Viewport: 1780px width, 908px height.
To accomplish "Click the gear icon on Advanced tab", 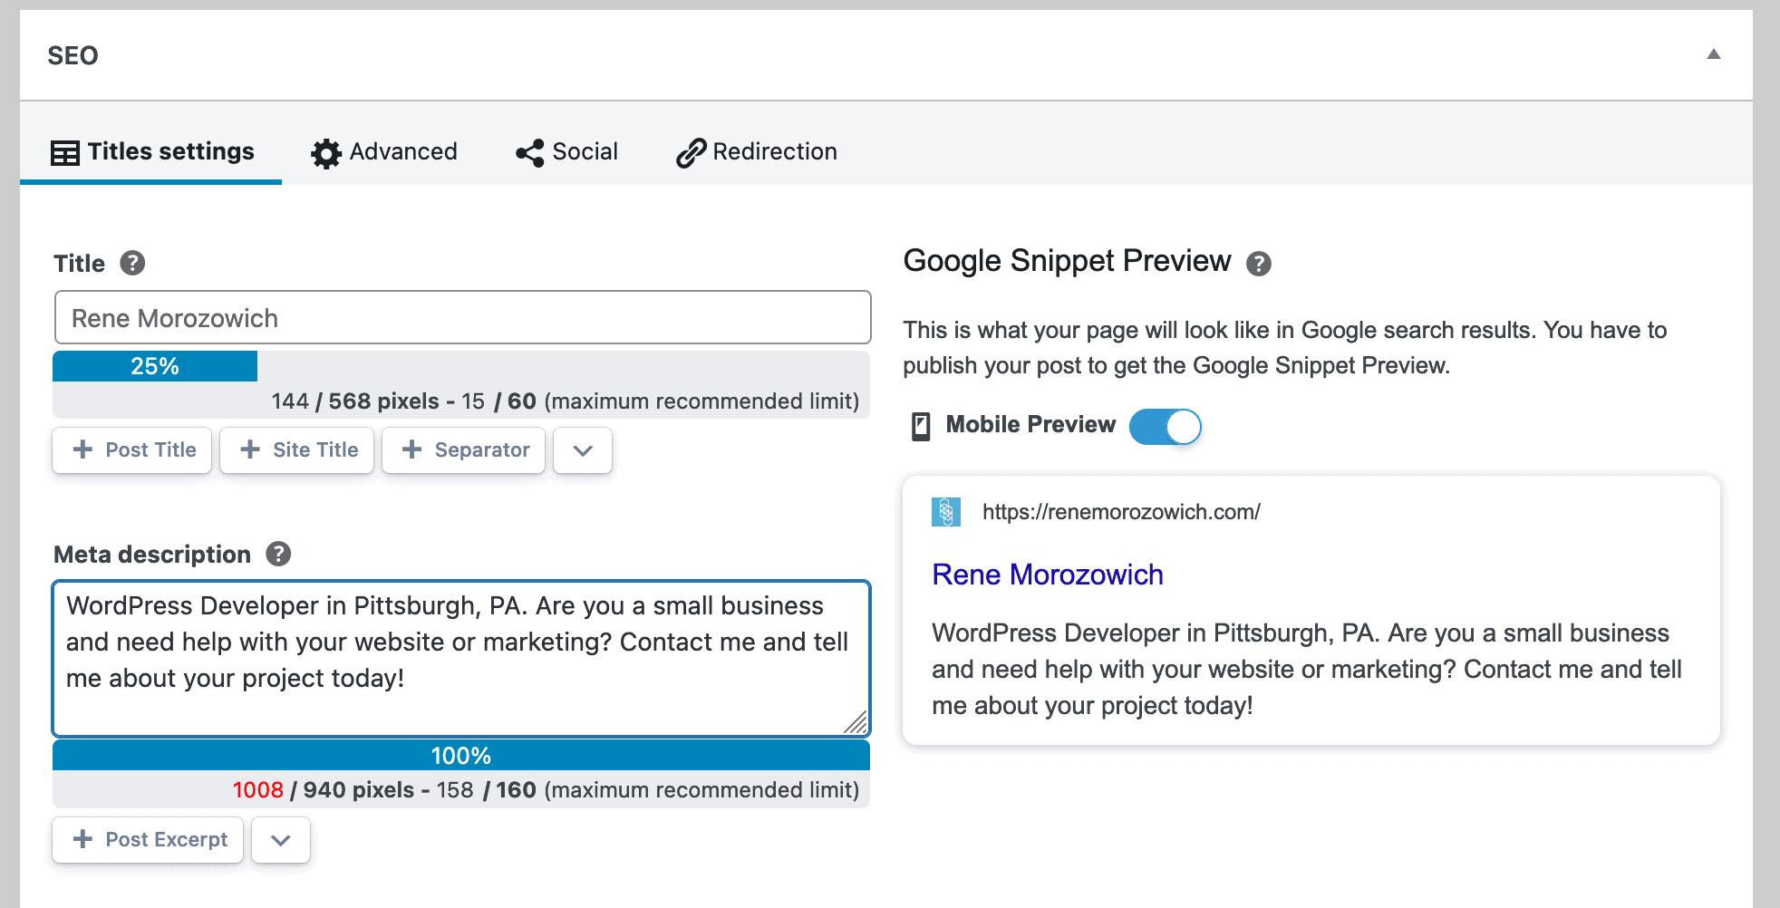I will (x=325, y=153).
